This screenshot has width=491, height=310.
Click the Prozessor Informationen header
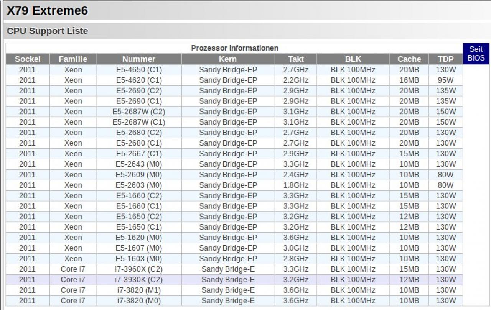234,48
